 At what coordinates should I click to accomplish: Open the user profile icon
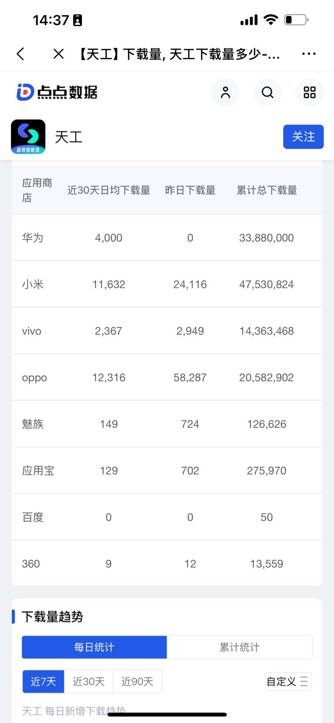tap(225, 92)
